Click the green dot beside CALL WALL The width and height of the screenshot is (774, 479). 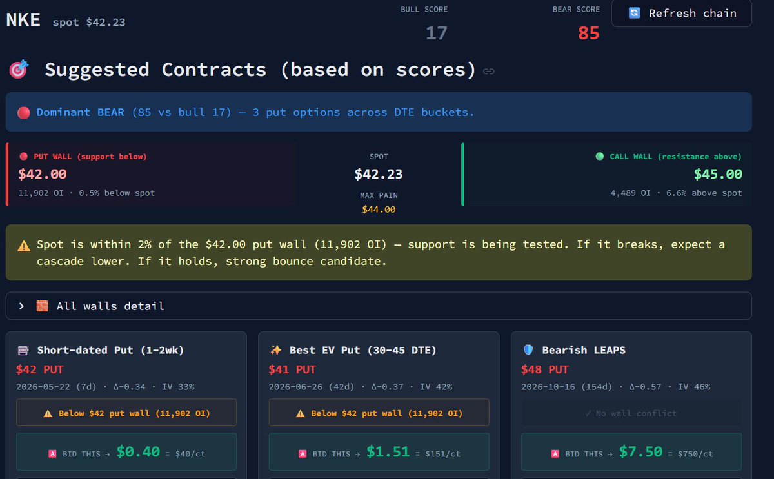(x=600, y=157)
